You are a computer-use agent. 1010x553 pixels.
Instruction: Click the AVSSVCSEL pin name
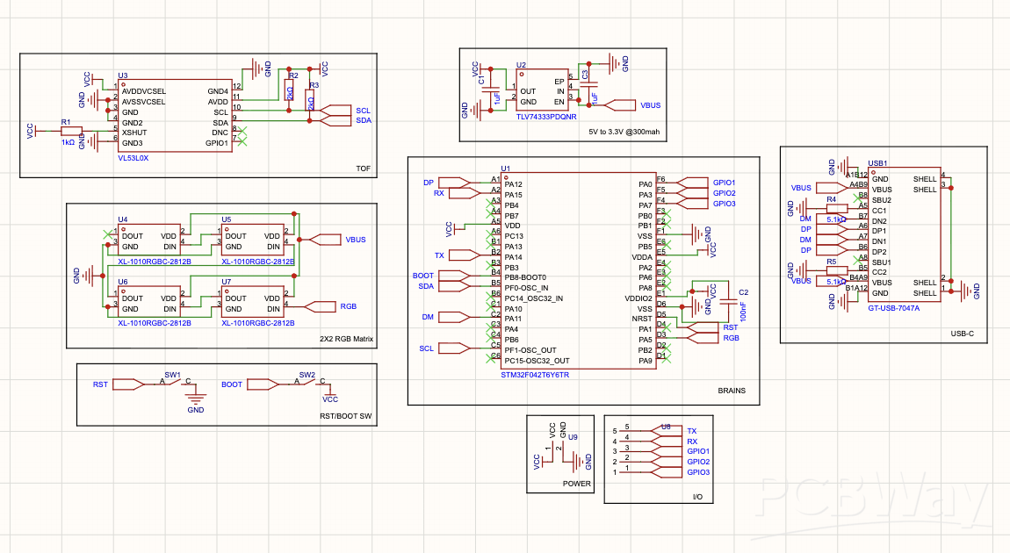144,102
